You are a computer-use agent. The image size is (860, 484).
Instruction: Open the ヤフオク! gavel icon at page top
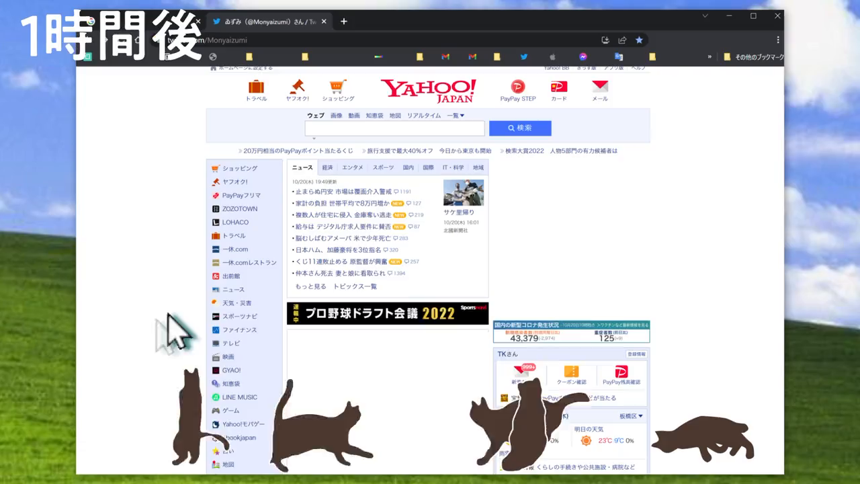(x=297, y=90)
